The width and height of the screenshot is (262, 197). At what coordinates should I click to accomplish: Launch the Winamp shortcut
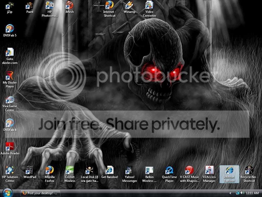coord(129,7)
